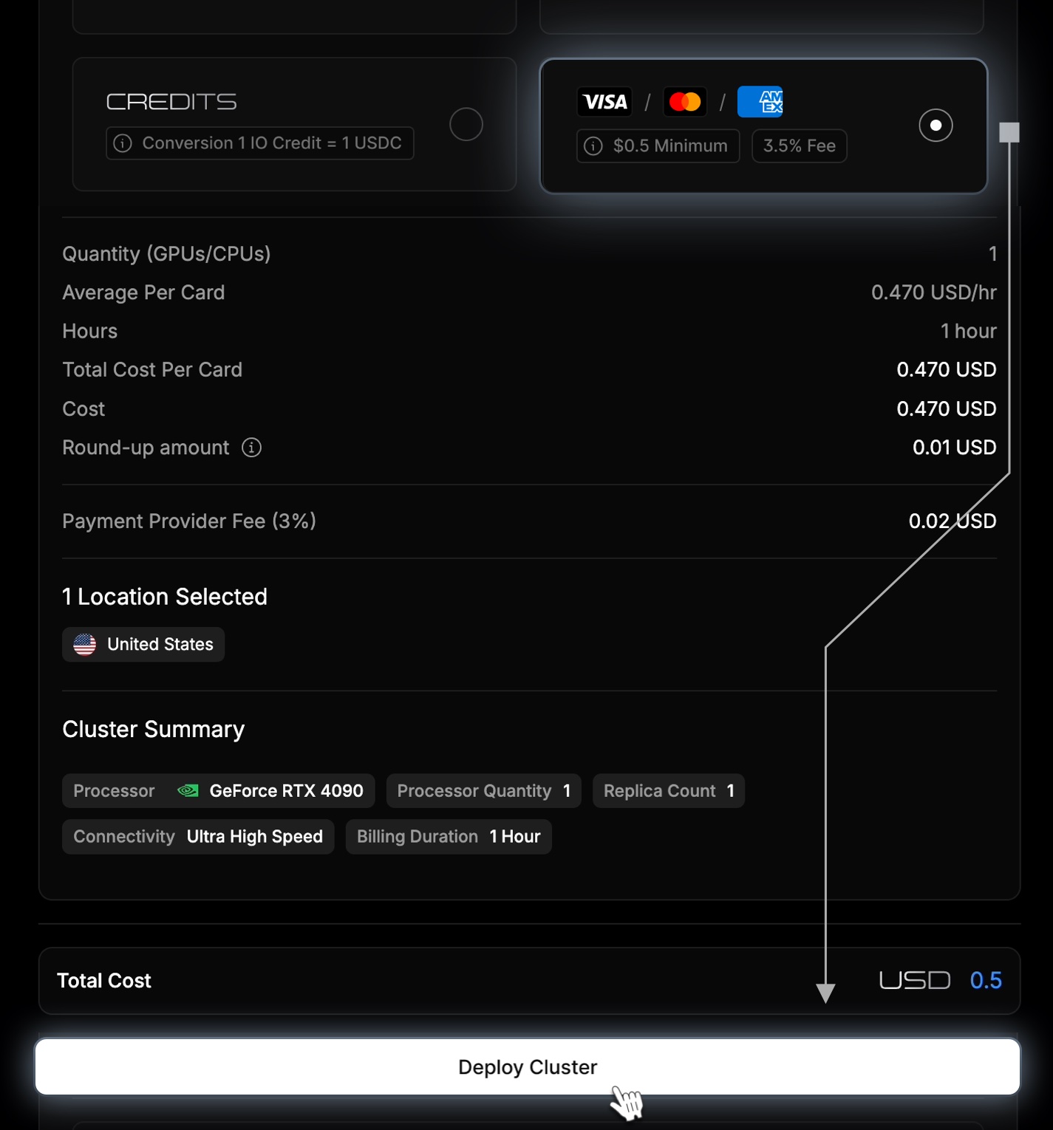Click the 0.01 USD round-up value
1053x1130 pixels.
coord(954,448)
